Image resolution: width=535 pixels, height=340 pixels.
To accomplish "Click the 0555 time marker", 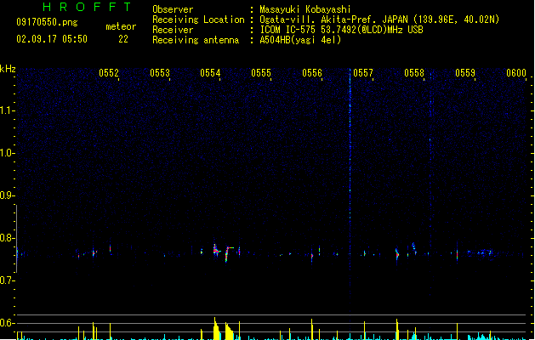I will point(261,73).
